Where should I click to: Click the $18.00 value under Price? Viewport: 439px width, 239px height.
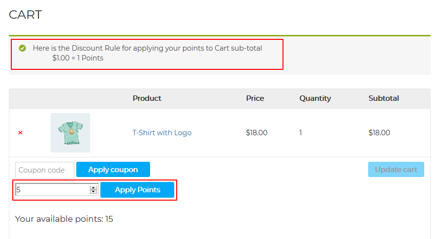pyautogui.click(x=256, y=133)
